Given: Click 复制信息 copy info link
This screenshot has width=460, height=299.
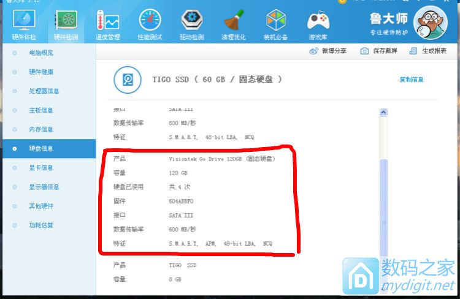Looking at the screenshot, I should tap(412, 80).
